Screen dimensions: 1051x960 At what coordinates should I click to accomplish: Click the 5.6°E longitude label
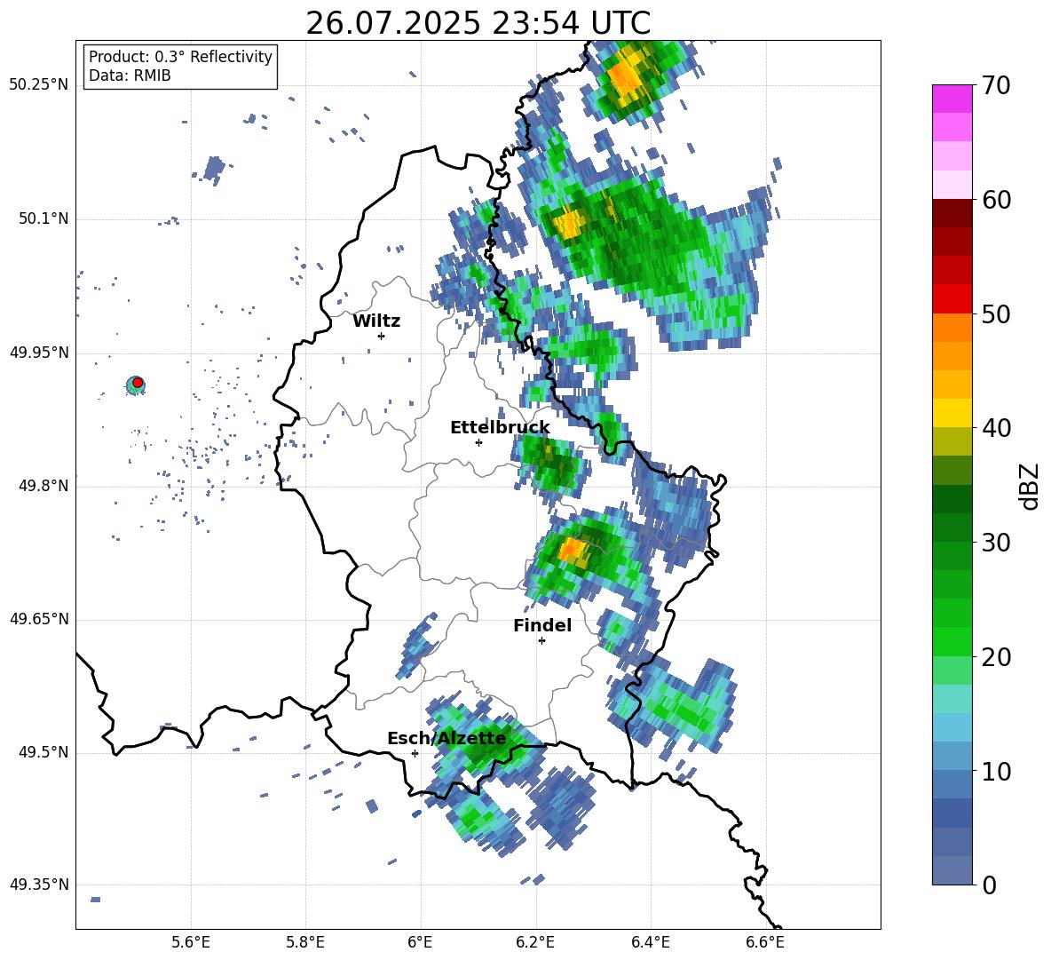tap(191, 942)
